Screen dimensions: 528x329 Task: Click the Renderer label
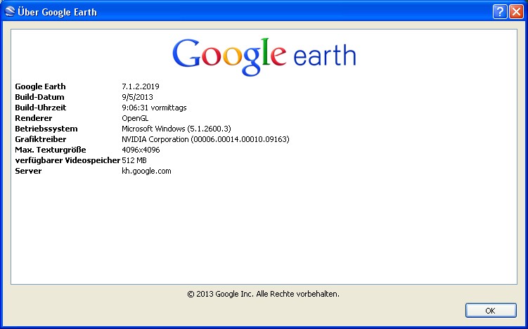tap(33, 118)
